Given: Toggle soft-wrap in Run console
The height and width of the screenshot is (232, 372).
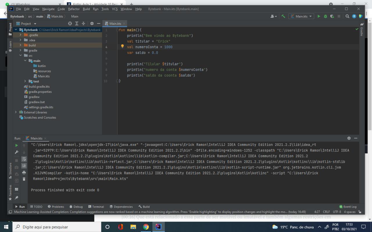Looking at the screenshot, I should point(24,159).
